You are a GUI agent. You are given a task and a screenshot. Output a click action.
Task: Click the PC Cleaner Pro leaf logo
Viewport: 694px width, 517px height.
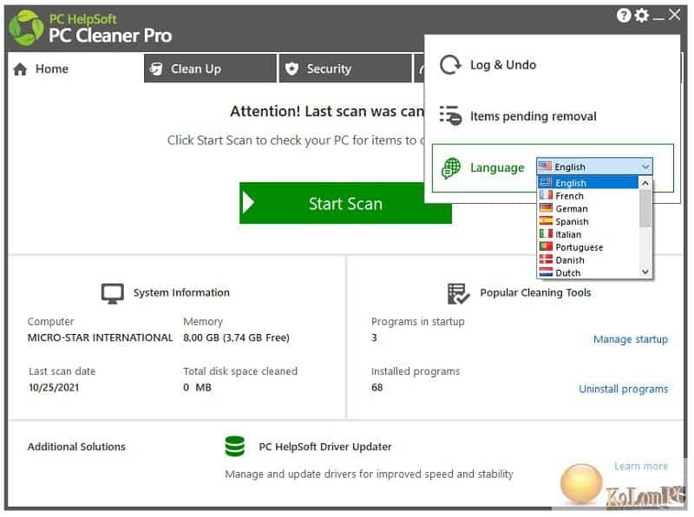click(26, 28)
